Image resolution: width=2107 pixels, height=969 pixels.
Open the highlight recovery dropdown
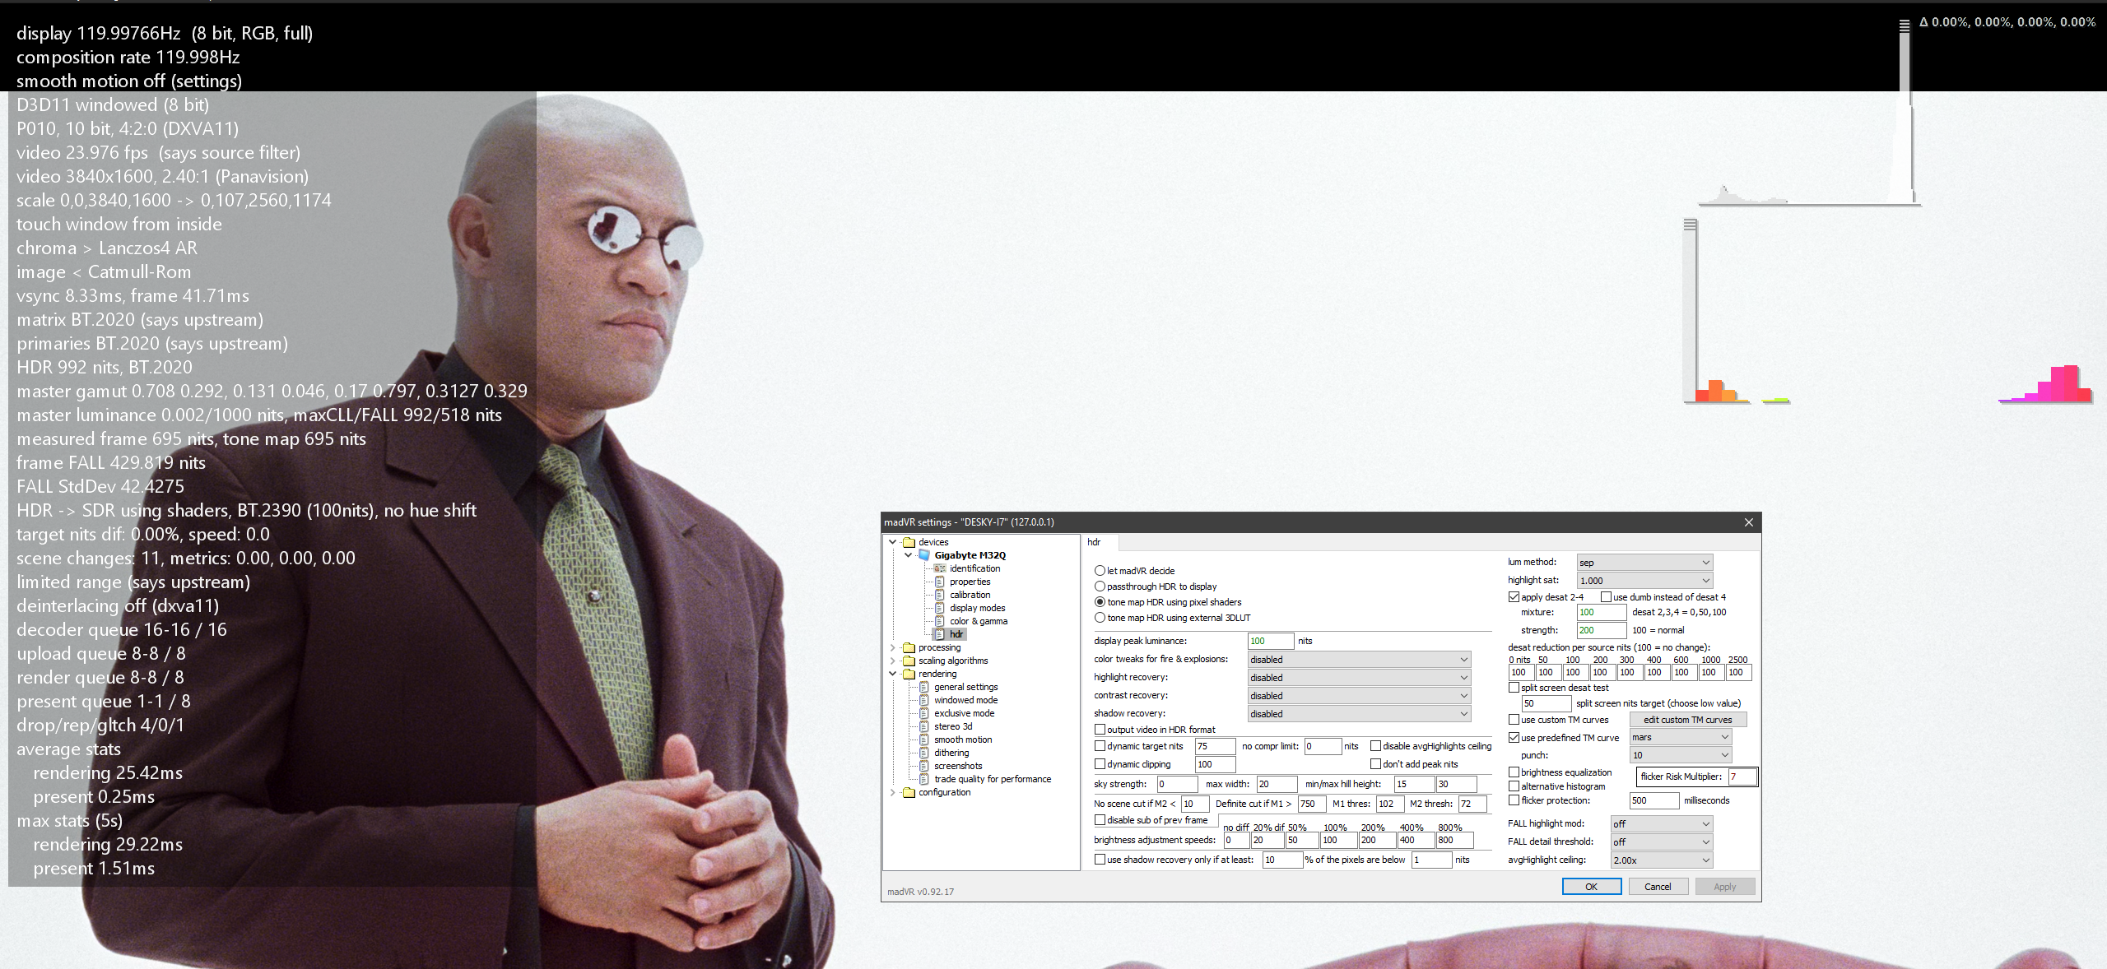point(1358,678)
